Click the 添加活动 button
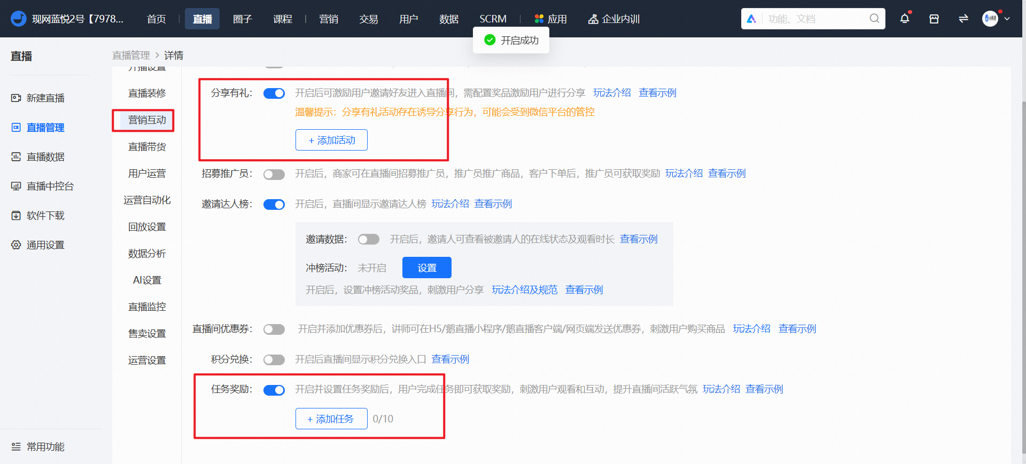1026x464 pixels. pyautogui.click(x=331, y=140)
